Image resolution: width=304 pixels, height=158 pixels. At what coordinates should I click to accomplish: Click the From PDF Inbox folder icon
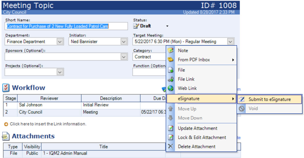point(170,60)
